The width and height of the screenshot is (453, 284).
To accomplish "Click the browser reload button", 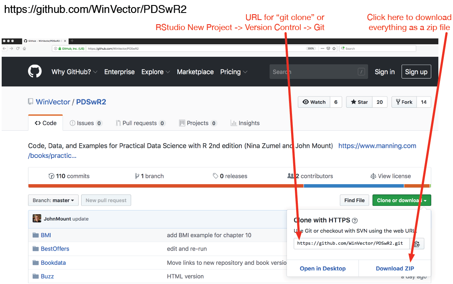I will coord(18,48).
